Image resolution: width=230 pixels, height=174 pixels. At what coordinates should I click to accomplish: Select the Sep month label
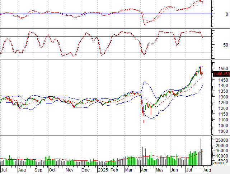pyautogui.click(x=38, y=170)
